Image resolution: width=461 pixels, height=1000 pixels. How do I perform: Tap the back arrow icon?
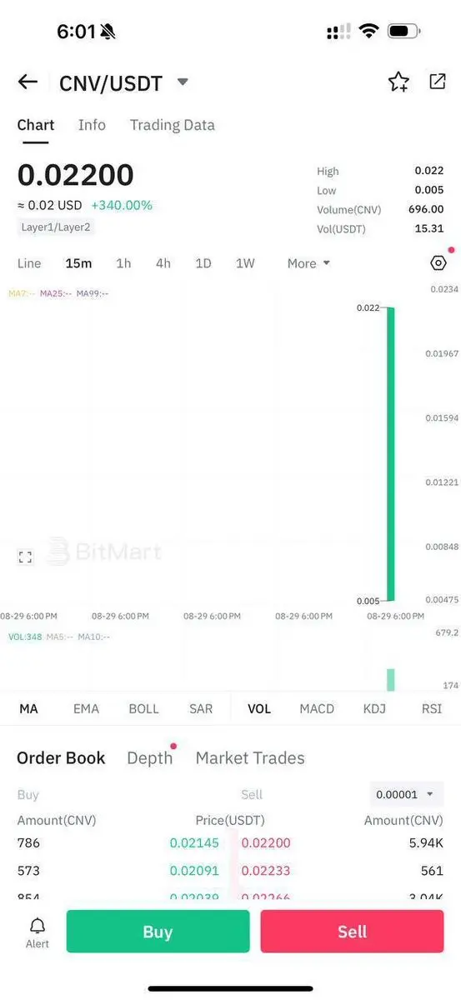28,82
